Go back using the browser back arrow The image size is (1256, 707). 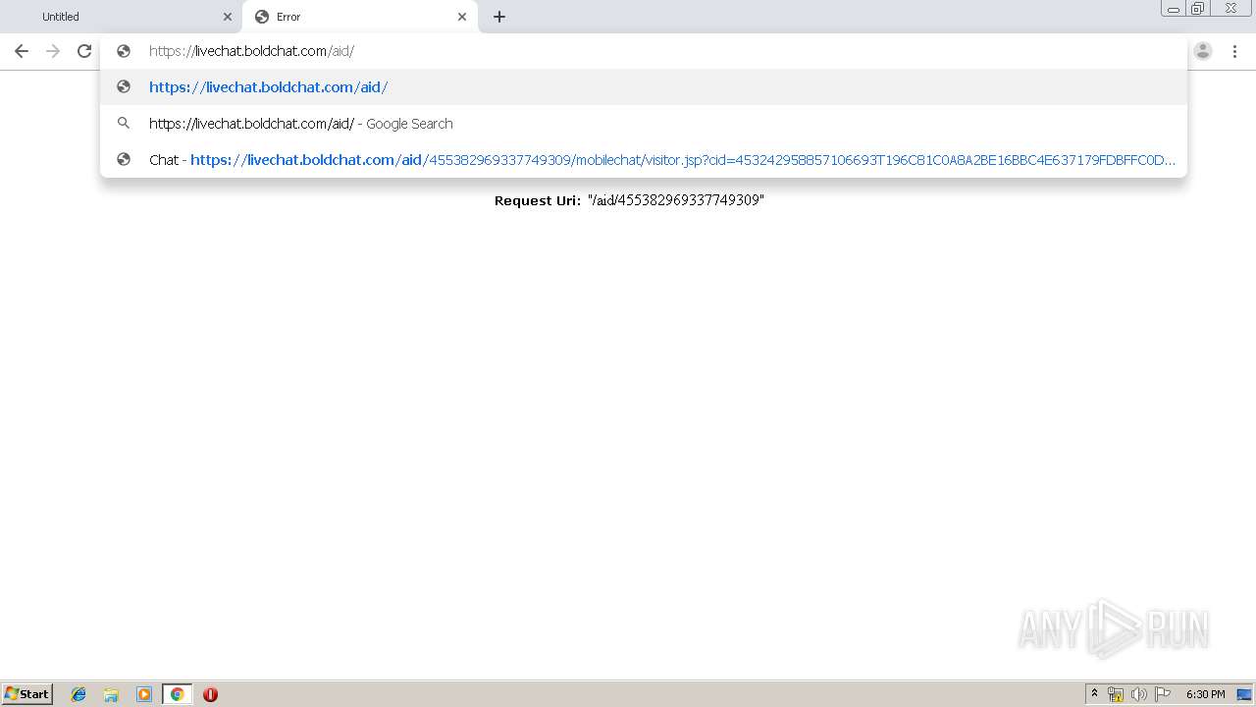[x=22, y=51]
